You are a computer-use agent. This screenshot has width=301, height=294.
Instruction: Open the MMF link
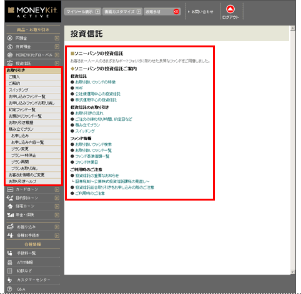[x=79, y=88]
